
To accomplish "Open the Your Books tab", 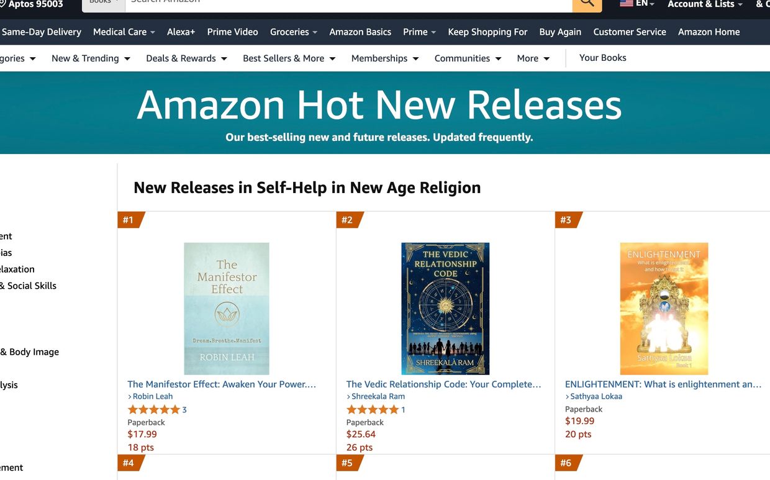I will (602, 58).
